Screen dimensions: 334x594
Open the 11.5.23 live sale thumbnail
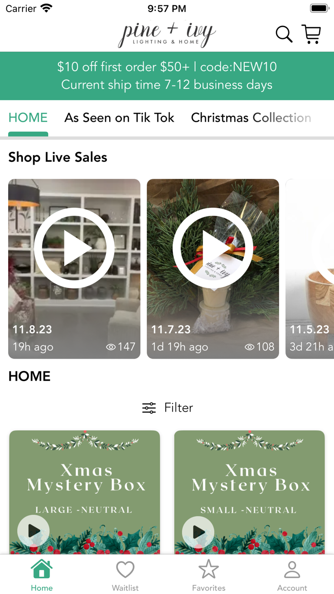[310, 269]
